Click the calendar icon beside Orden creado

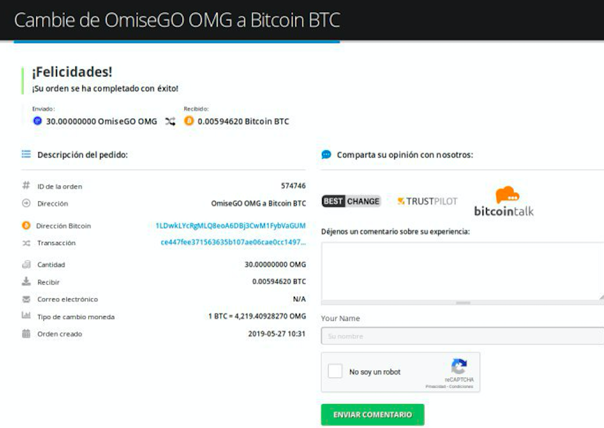click(26, 333)
